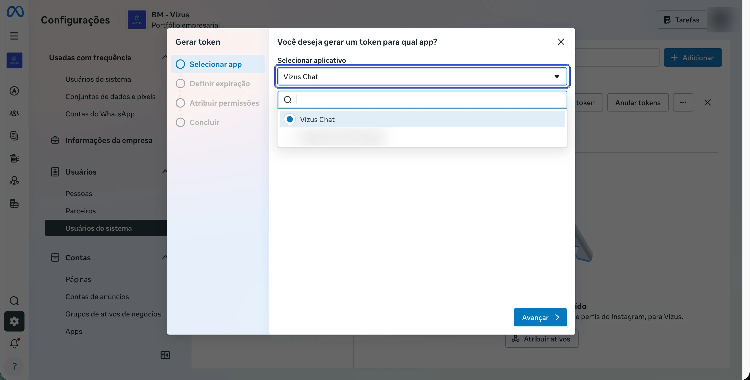Go to Pessoas under Usuários
The width and height of the screenshot is (750, 380).
[79, 193]
